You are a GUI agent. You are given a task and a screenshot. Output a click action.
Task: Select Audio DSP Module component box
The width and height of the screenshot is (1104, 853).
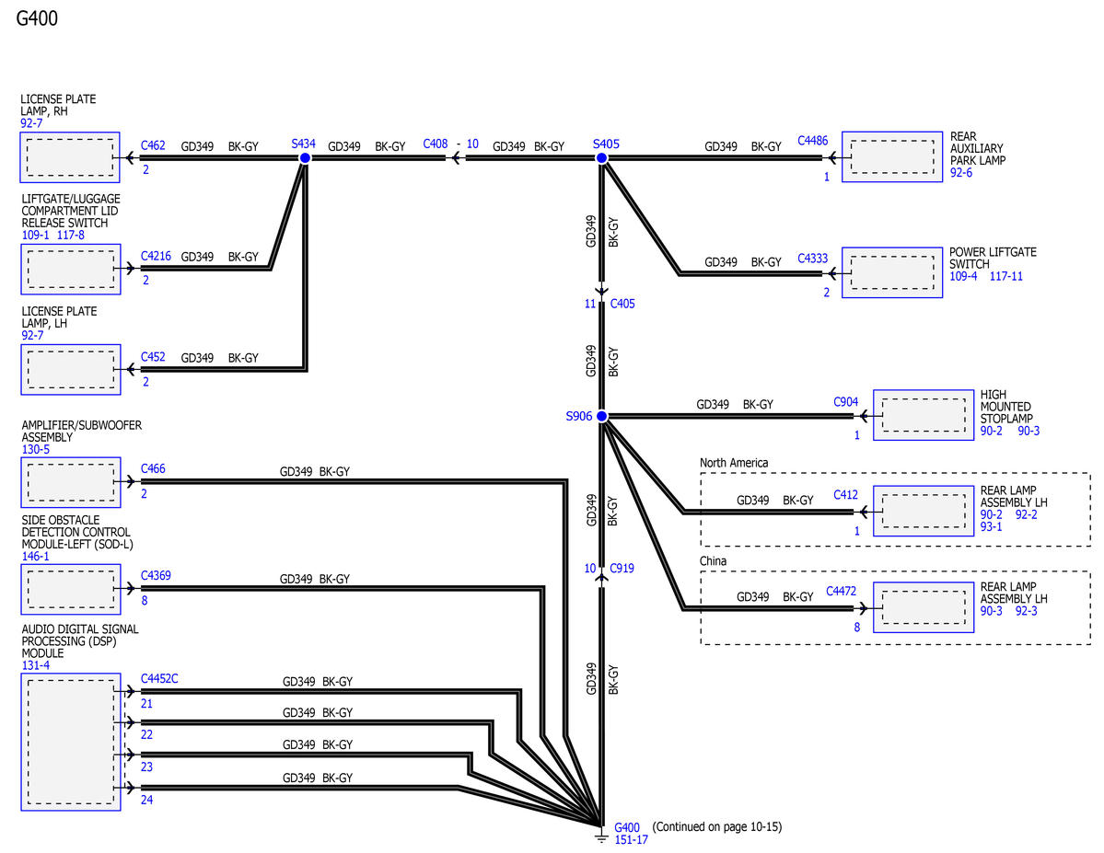[70, 742]
